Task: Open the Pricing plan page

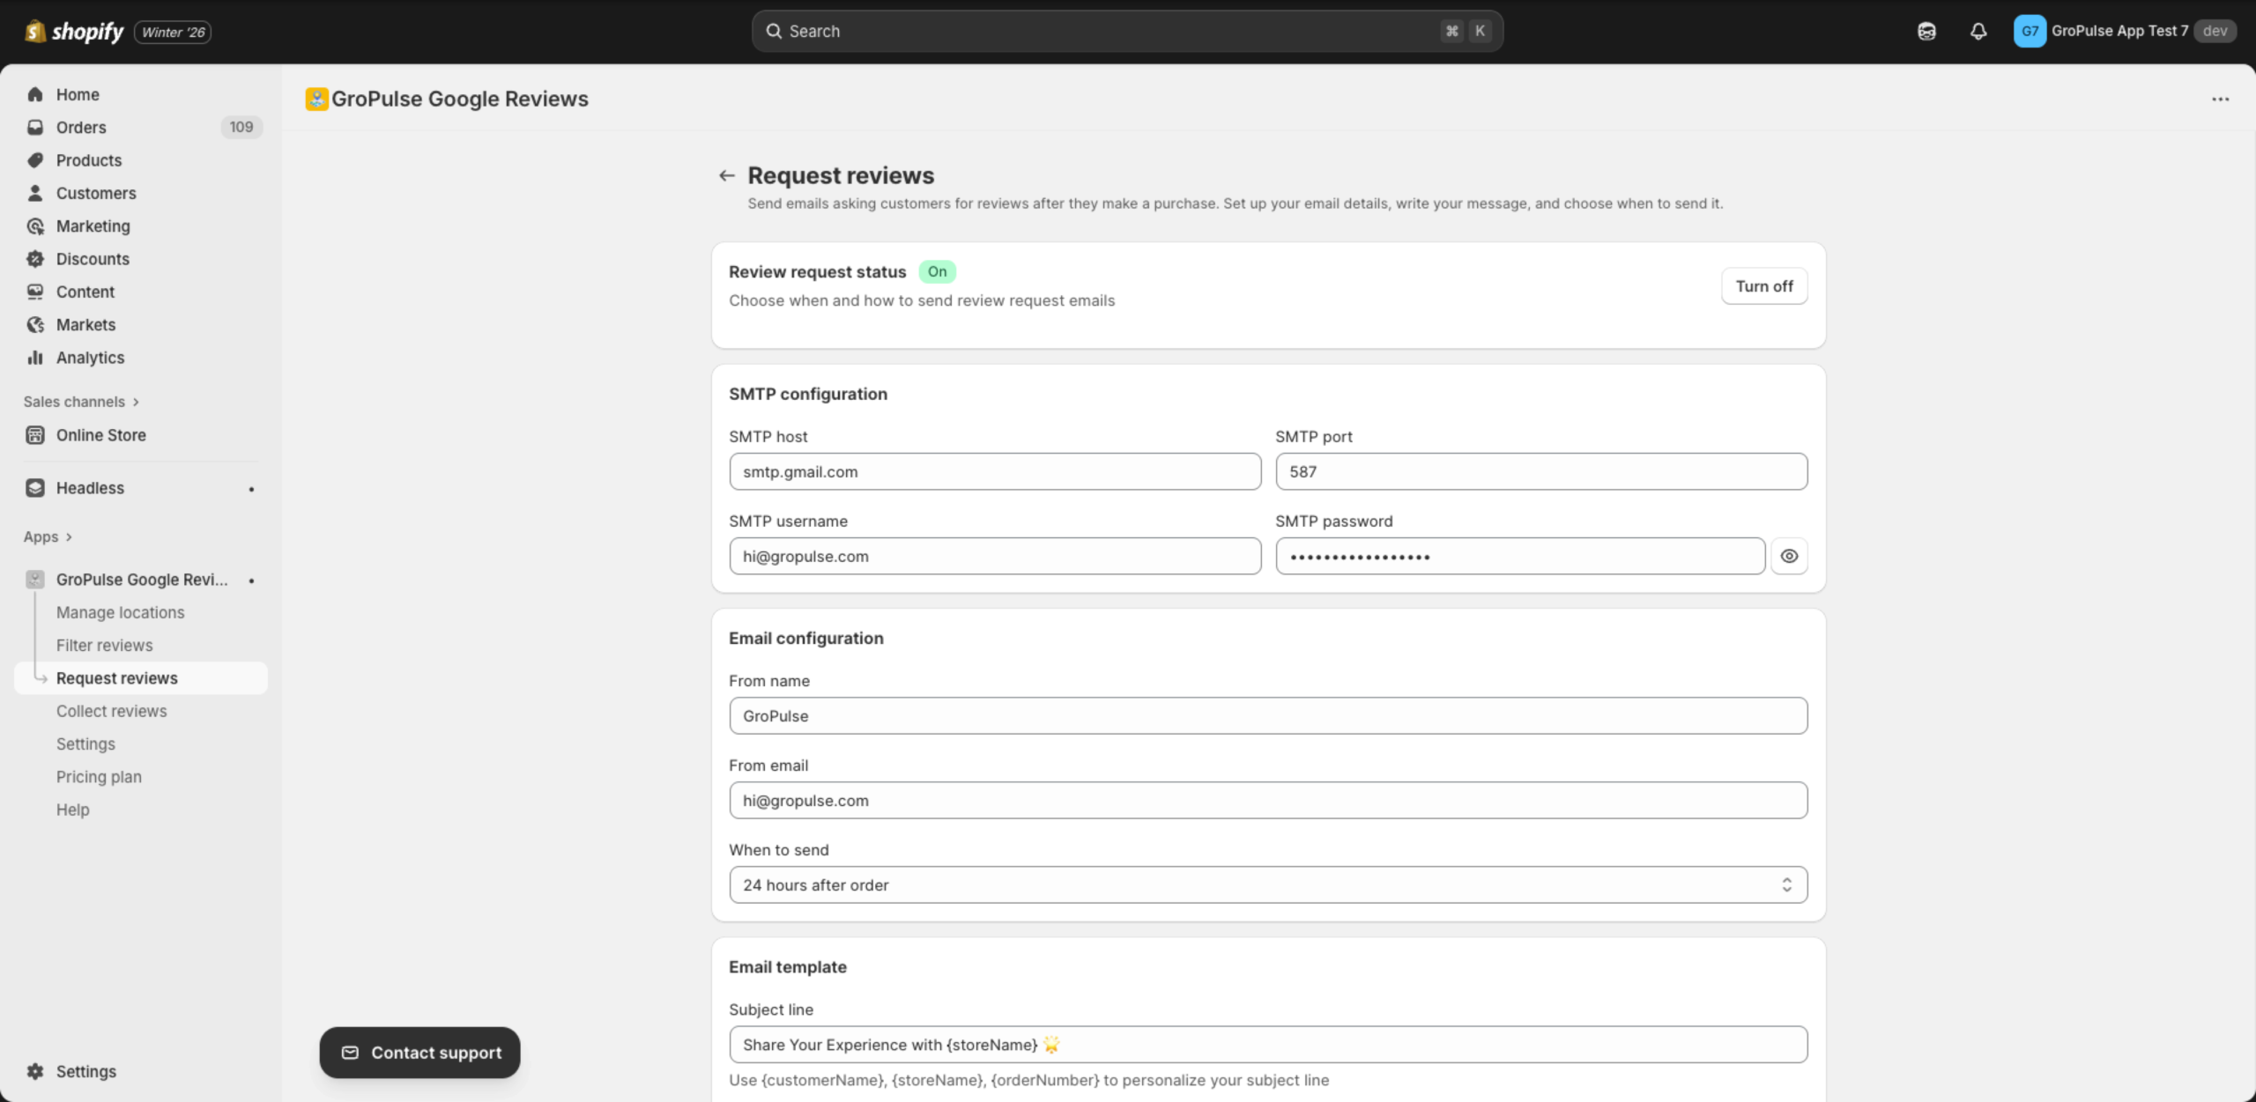Action: 98,776
